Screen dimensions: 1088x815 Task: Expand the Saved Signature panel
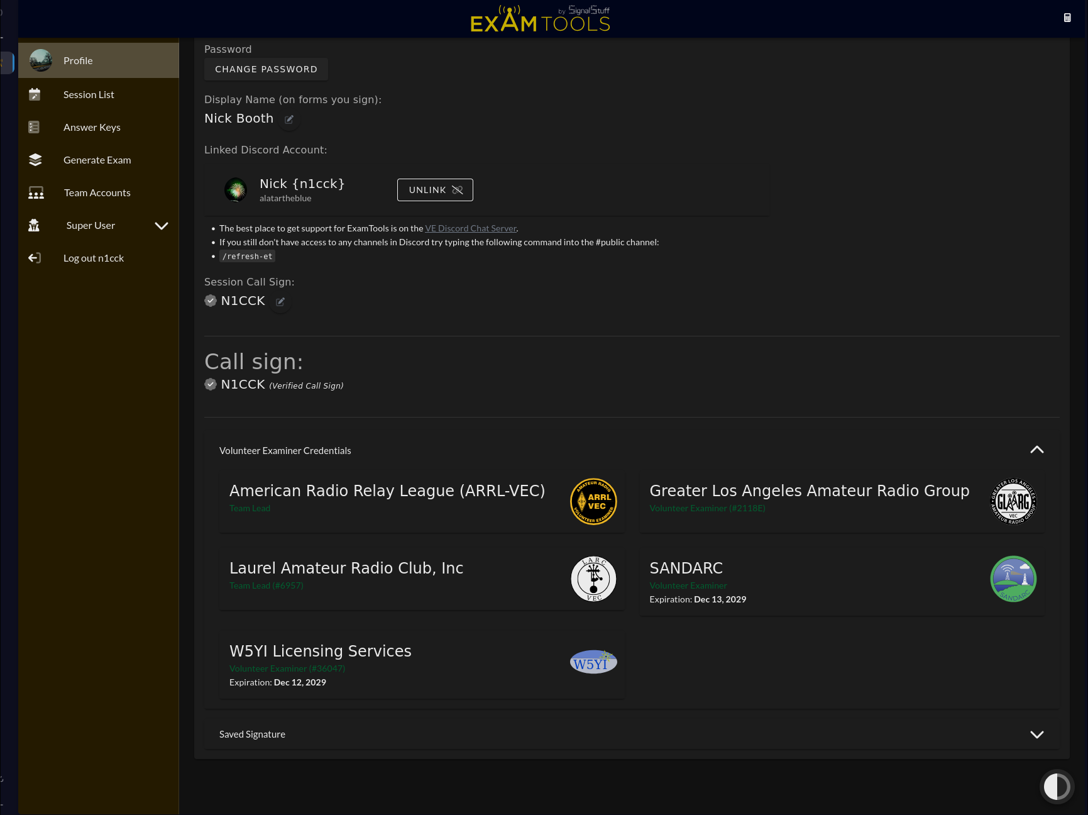click(x=1037, y=735)
